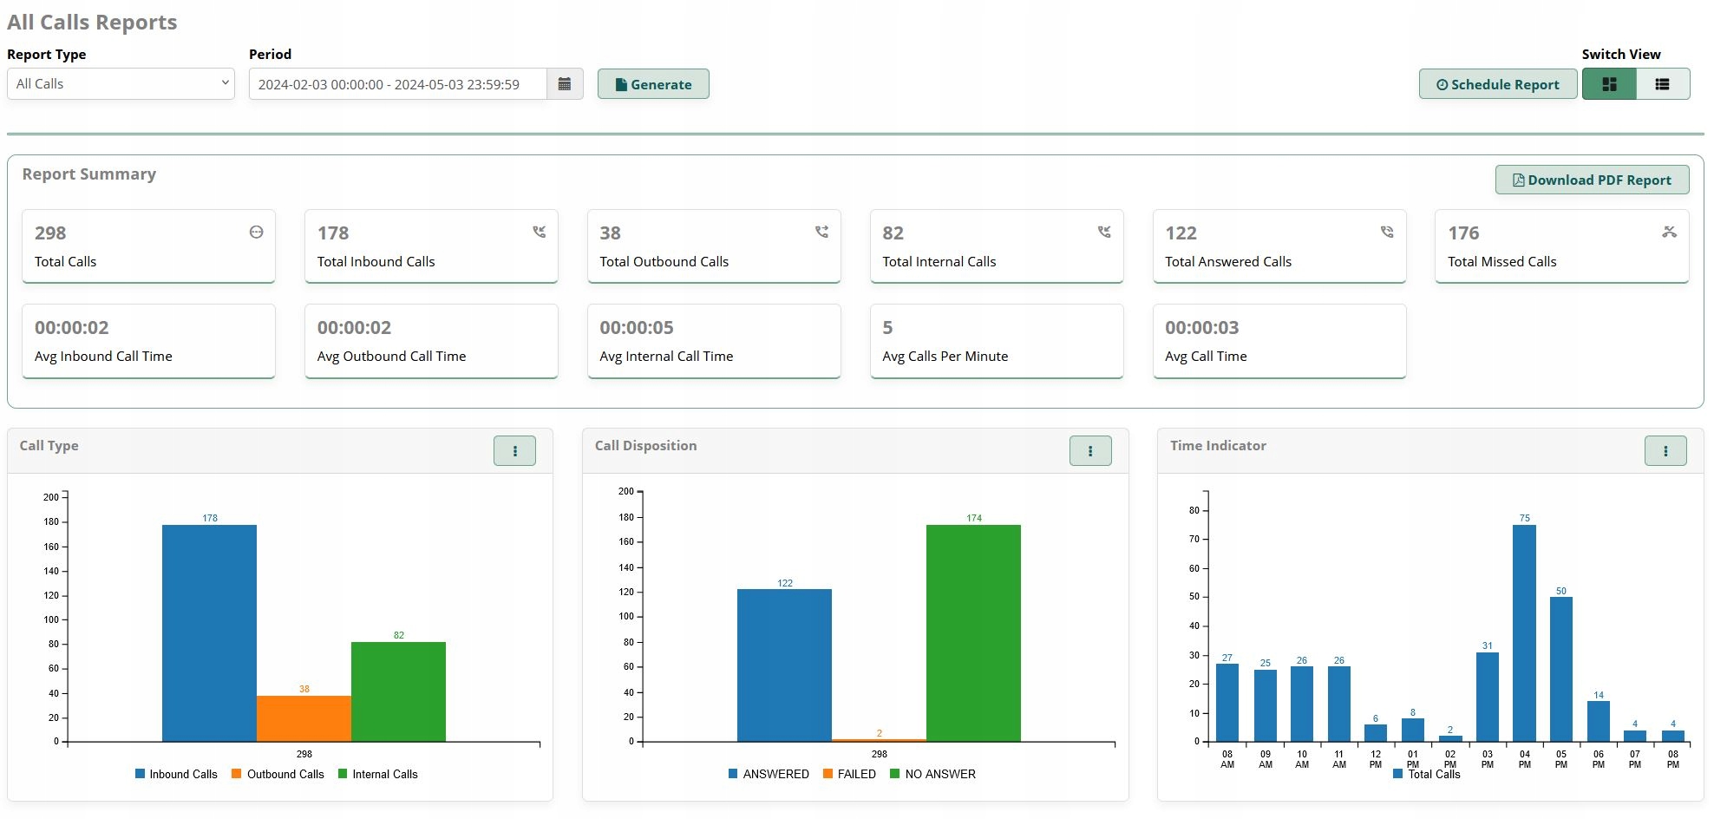Download the PDF report
The width and height of the screenshot is (1714, 819).
(1592, 180)
